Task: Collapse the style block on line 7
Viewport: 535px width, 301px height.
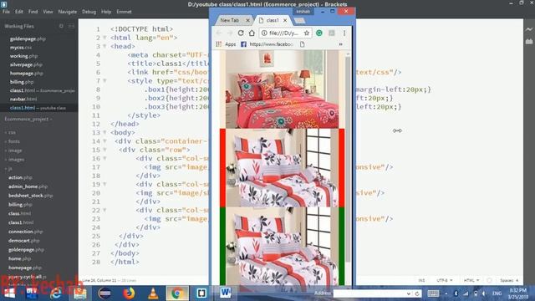Action: [104, 80]
